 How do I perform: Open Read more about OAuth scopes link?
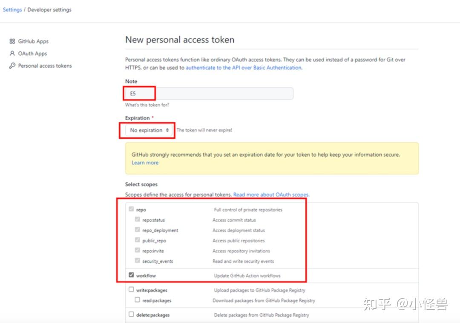(x=271, y=195)
